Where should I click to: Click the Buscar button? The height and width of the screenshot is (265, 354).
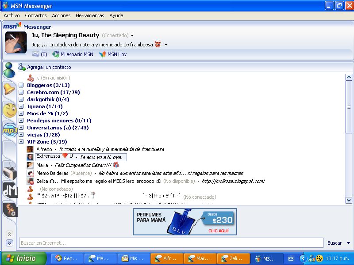click(335, 243)
